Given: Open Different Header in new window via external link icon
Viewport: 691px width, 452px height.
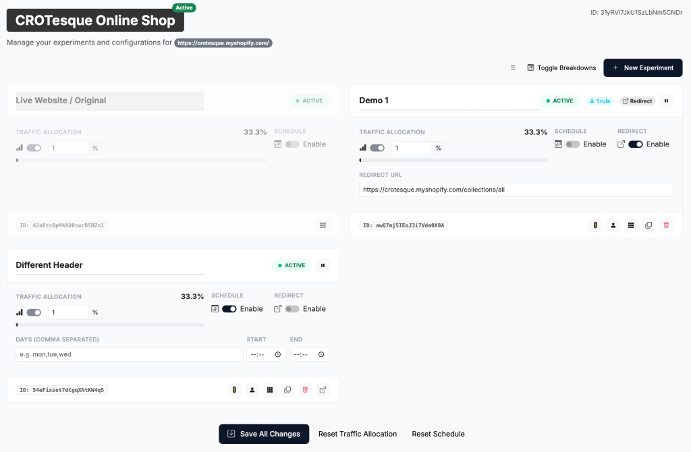Looking at the screenshot, I should [x=323, y=390].
